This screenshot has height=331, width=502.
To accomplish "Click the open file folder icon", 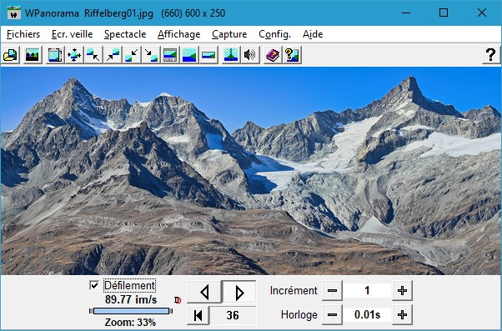I will point(11,55).
